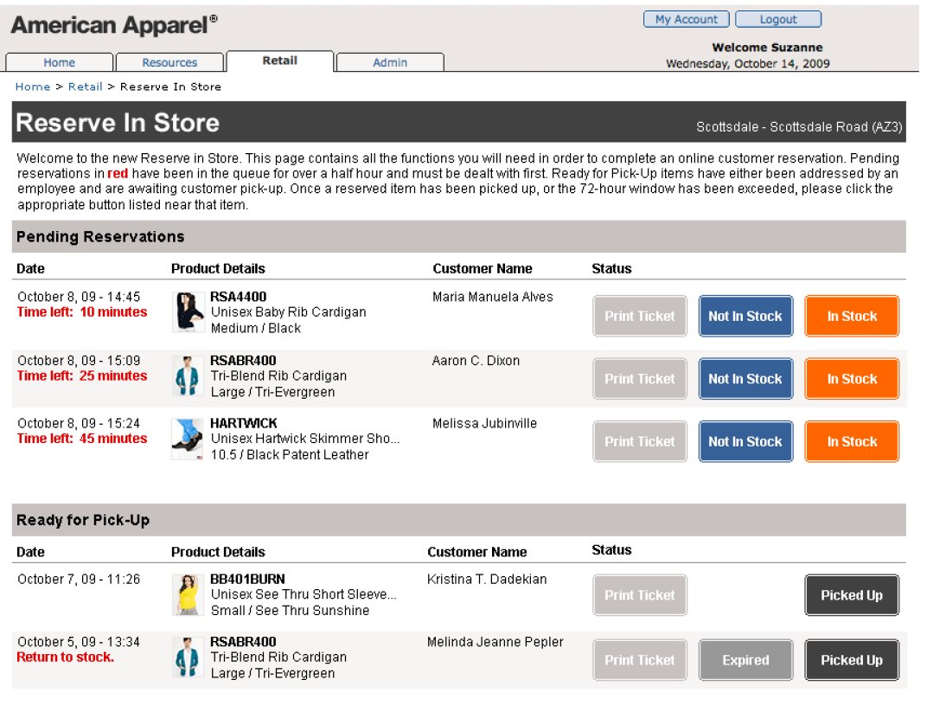The height and width of the screenshot is (712, 927).
Task: Mark Melinda Jeanne Pepler reservation Expired
Action: click(745, 660)
